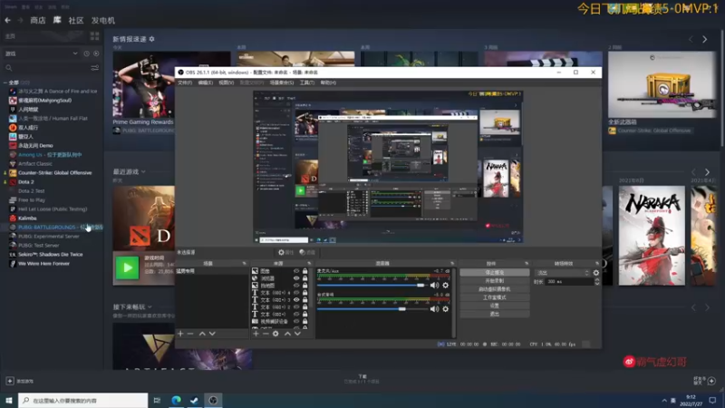The width and height of the screenshot is (725, 408).
Task: Enable 工作室模式 in OBS controls
Action: pyautogui.click(x=495, y=297)
